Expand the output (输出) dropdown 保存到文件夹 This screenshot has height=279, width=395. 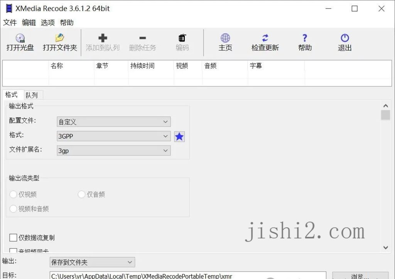coord(92,262)
